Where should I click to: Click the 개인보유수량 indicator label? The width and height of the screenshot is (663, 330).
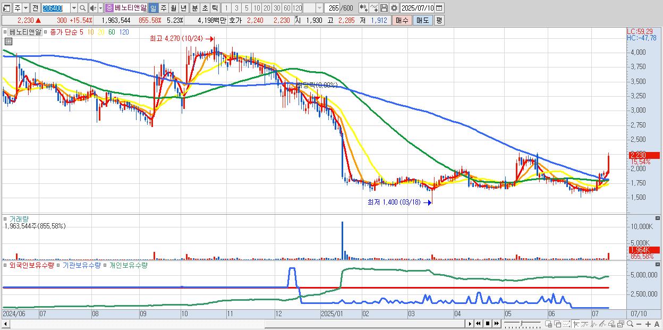click(x=128, y=265)
